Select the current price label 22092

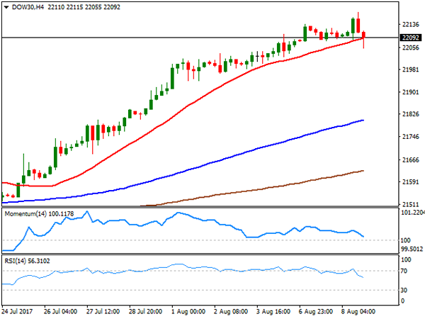pos(411,38)
